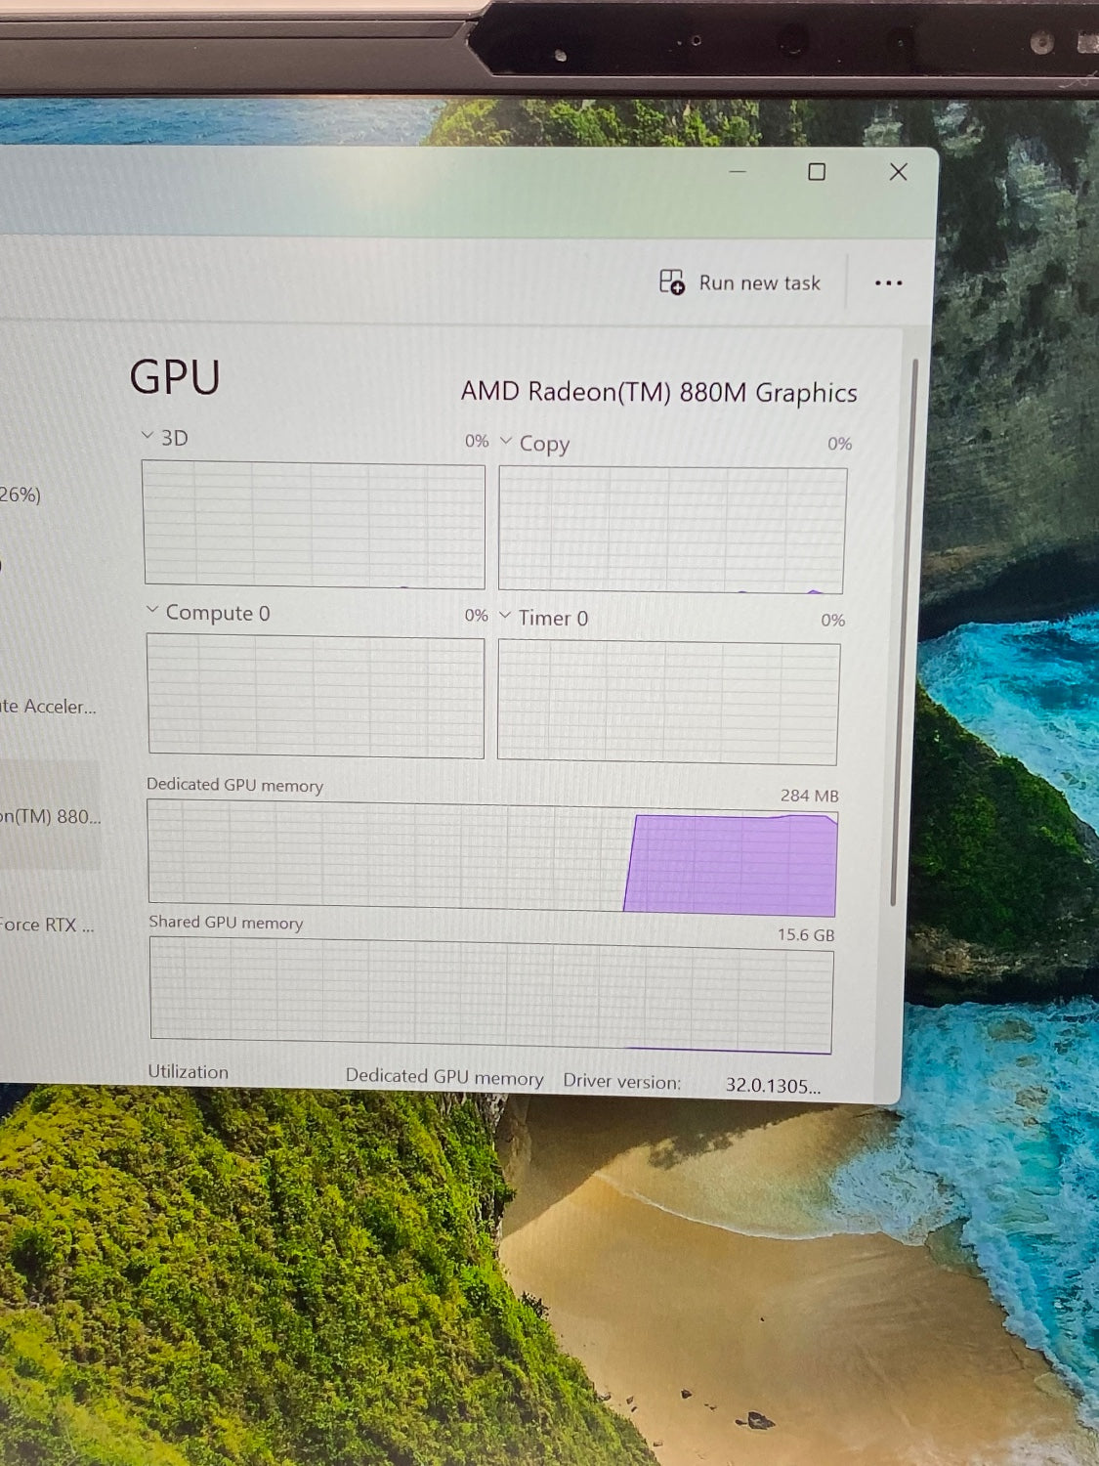Select the sidebar entry showing 26%
Viewport: 1099px width, 1466px height.
tap(21, 495)
